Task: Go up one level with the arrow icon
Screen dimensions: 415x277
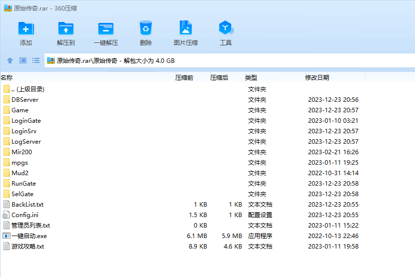Action: [x=10, y=60]
